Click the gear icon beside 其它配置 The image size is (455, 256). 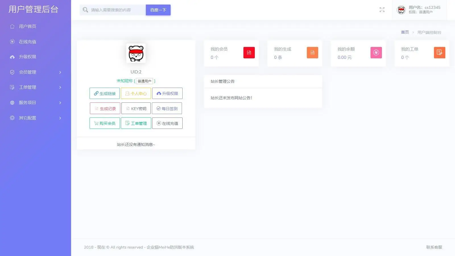(x=12, y=118)
